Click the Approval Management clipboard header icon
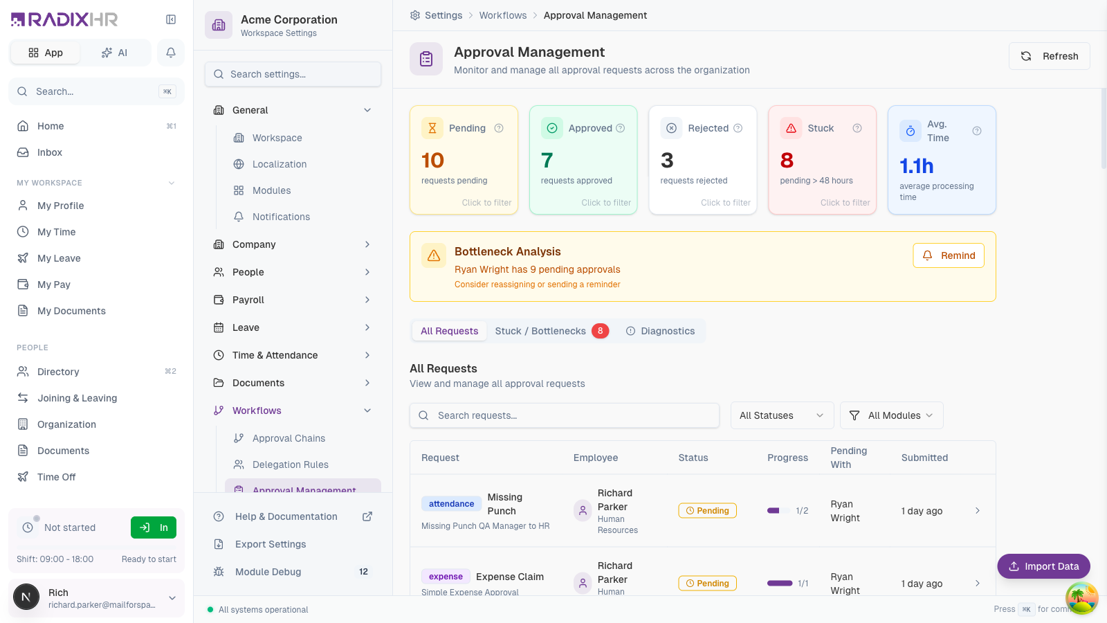 pos(426,59)
